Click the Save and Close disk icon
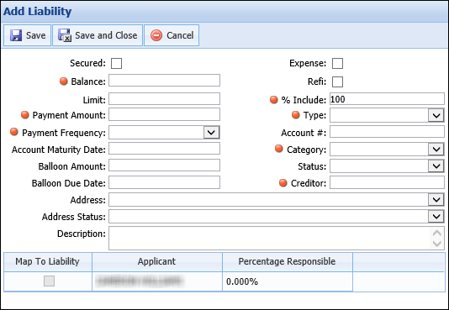The height and width of the screenshot is (310, 449). [x=65, y=35]
